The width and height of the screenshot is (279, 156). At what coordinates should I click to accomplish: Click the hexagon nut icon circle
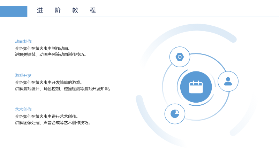click(x=180, y=57)
